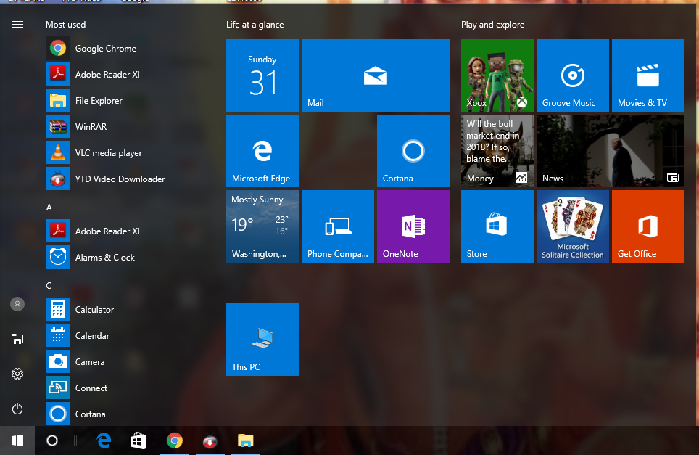The width and height of the screenshot is (699, 455).
Task: Open the Cortana tile
Action: [x=413, y=151]
